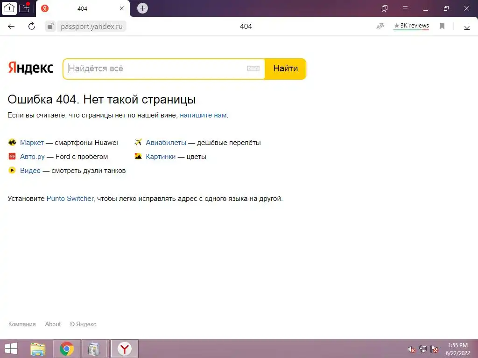Click the Маркет service icon

[x=12, y=142]
